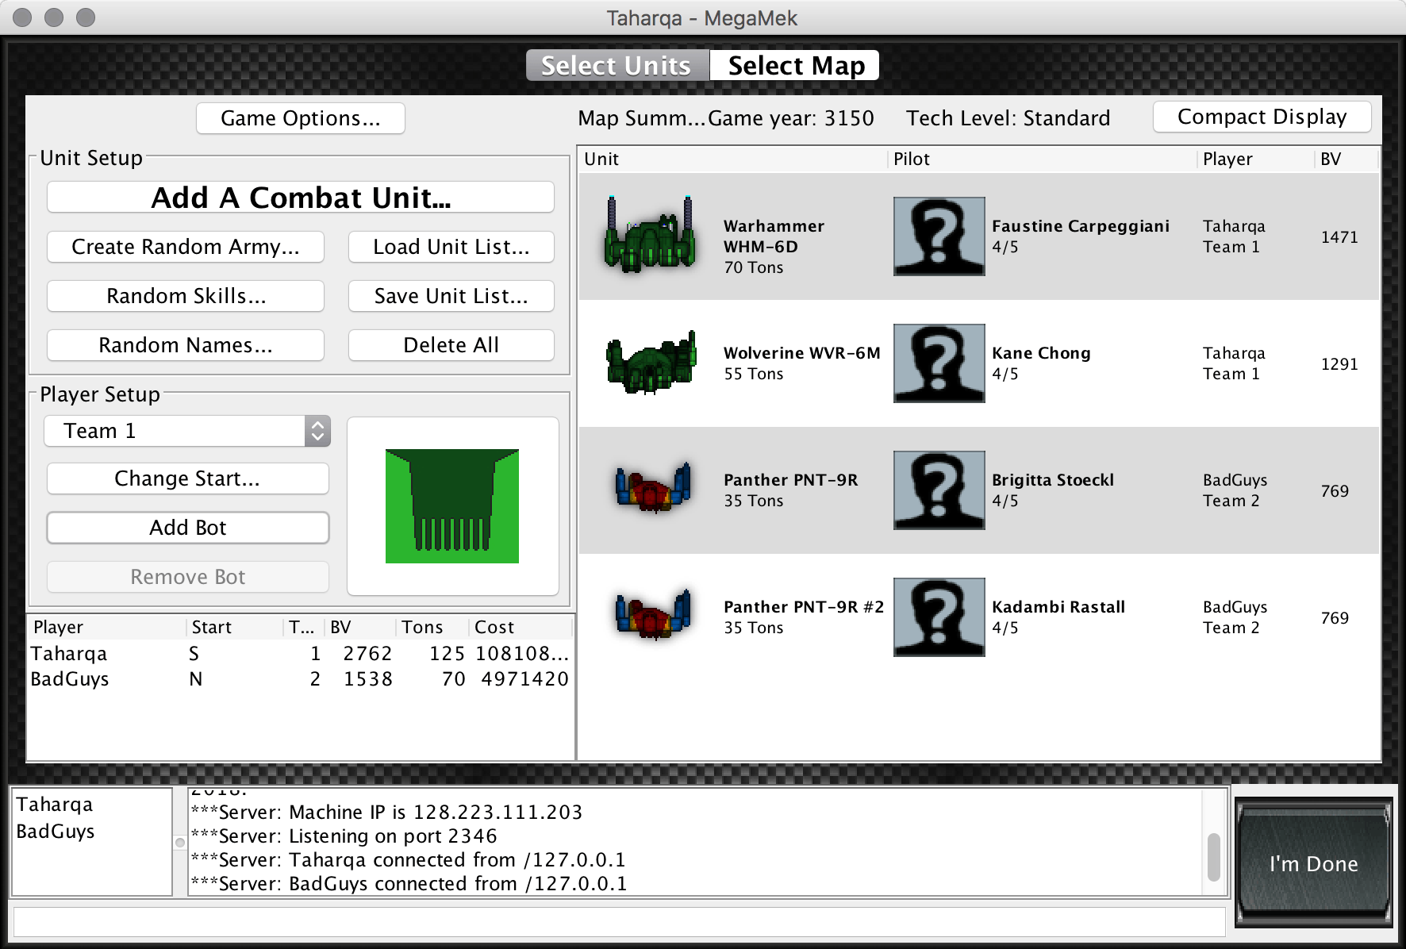The height and width of the screenshot is (949, 1406).
Task: Select BadGuys row in player table
Action: click(300, 679)
